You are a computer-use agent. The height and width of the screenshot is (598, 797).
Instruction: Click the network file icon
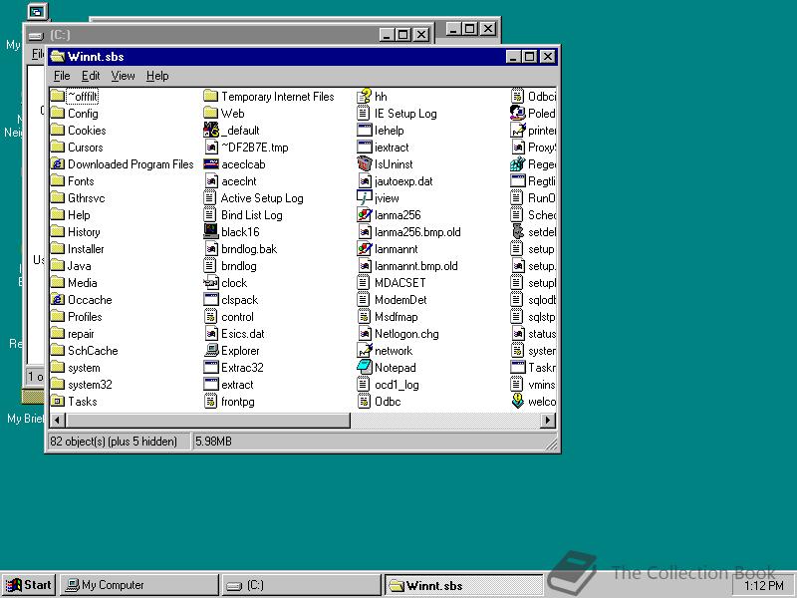pyautogui.click(x=364, y=351)
